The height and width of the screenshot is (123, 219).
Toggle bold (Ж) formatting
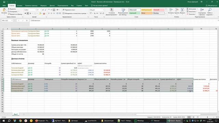(x=25, y=13)
